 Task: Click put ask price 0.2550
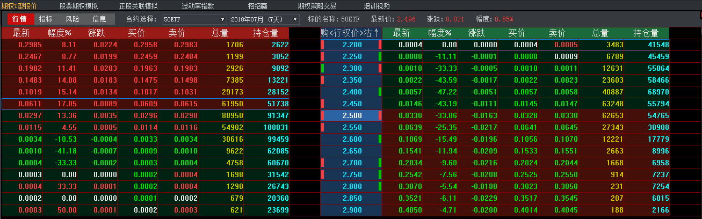click(566, 174)
